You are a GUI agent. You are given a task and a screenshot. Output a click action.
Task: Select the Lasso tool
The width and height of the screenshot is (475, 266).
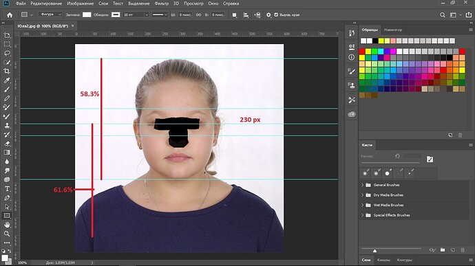[x=7, y=53]
